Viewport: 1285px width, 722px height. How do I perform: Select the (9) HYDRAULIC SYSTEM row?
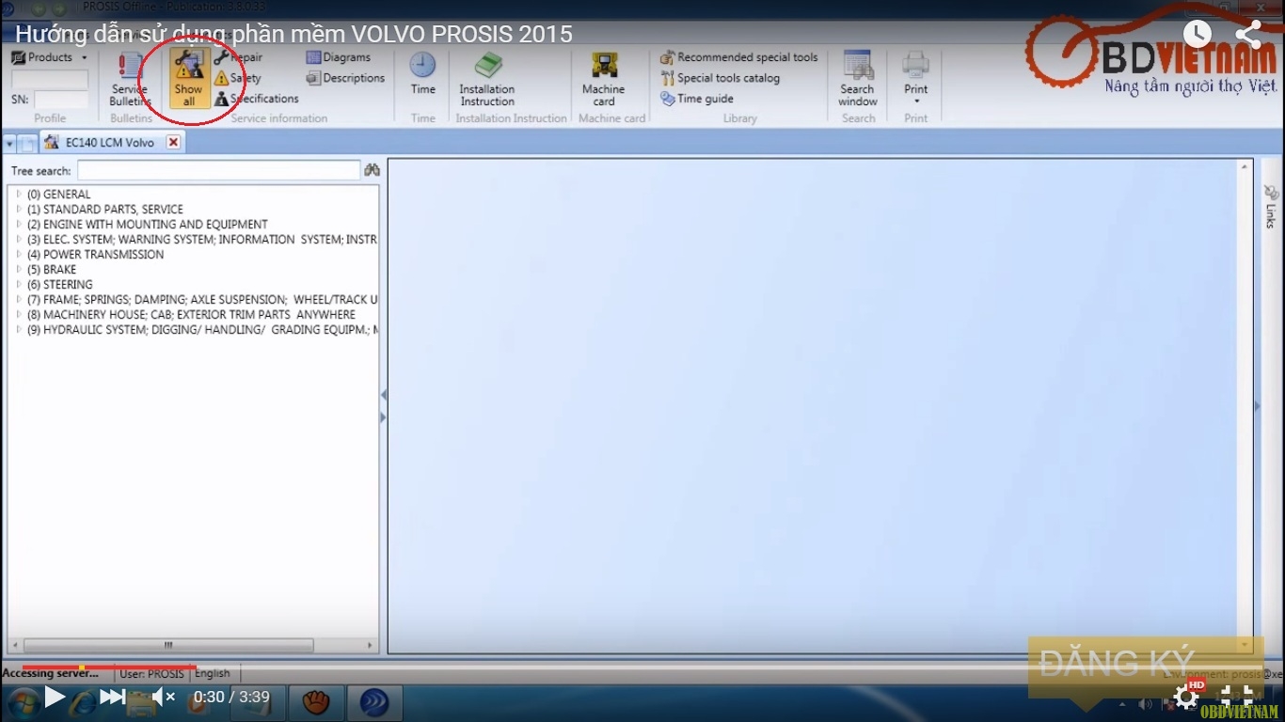click(x=202, y=330)
